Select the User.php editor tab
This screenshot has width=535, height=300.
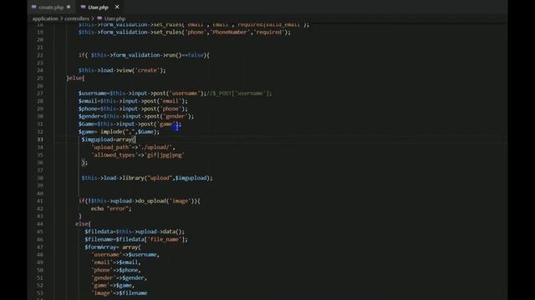click(x=98, y=7)
